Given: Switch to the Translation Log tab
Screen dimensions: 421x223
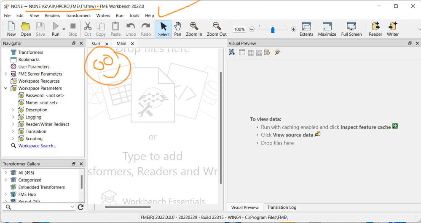Looking at the screenshot, I should point(282,207).
